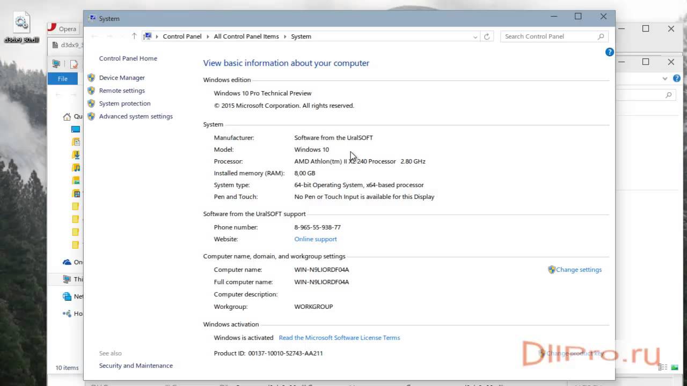The image size is (687, 386).
Task: Click the computer name WIN-N9LIORDF04A
Action: pyautogui.click(x=321, y=270)
